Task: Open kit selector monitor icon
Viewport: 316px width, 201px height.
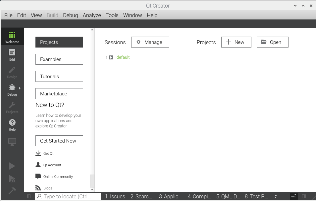Action: point(12,142)
